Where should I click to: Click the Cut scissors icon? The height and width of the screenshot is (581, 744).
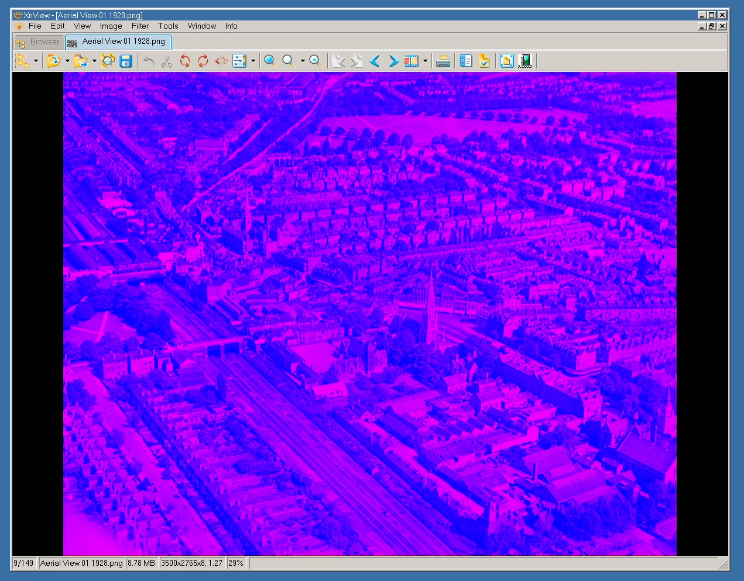(167, 61)
